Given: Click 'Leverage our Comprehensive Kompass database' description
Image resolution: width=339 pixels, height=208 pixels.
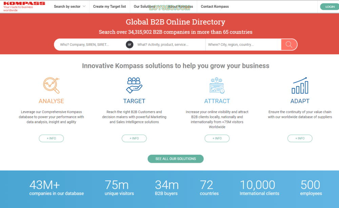Looking at the screenshot, I should pos(51,117).
